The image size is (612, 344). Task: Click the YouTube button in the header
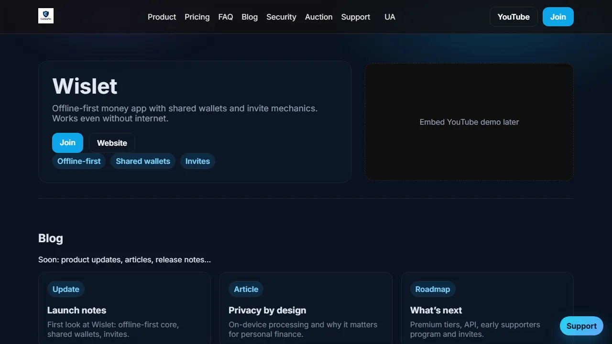[514, 17]
